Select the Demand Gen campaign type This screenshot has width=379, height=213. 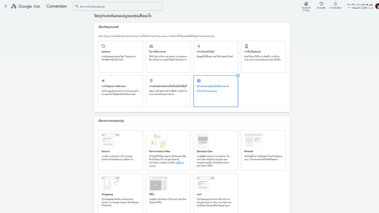(216, 150)
